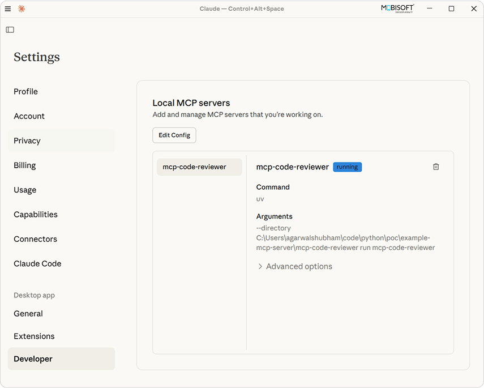Switch to Connectors settings

tap(34, 239)
